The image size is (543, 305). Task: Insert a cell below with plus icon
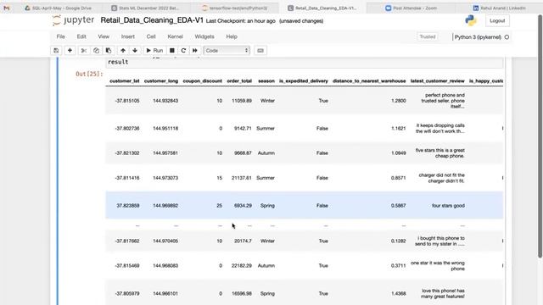click(x=70, y=51)
